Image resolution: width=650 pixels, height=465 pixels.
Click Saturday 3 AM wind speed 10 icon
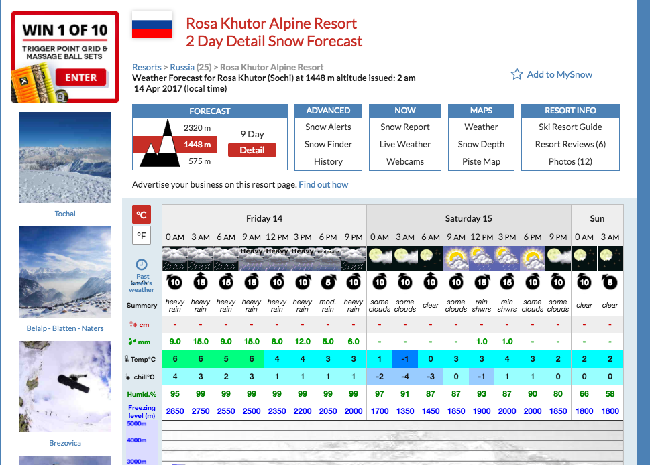pyautogui.click(x=405, y=282)
